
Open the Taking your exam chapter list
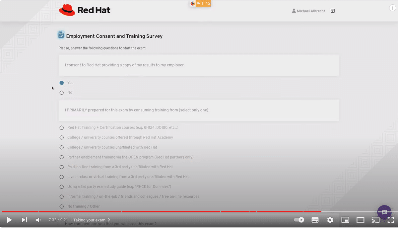coord(92,220)
